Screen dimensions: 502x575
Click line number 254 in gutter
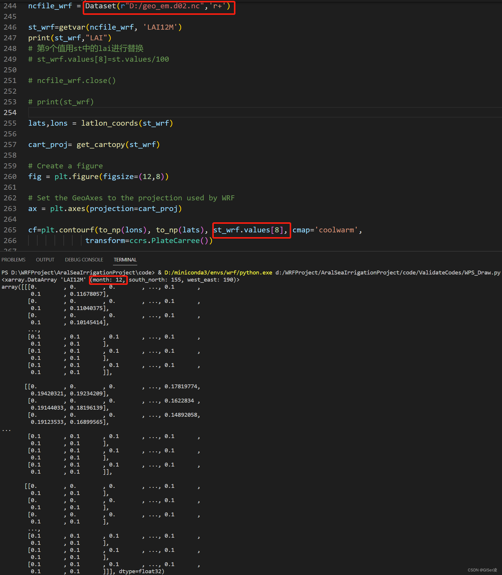[x=10, y=113]
